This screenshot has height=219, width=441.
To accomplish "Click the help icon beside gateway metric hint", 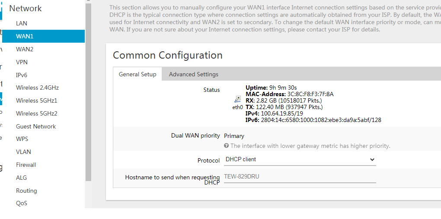I will pos(226,146).
